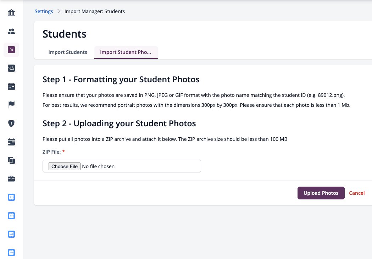Click 'Import Manager: Students' breadcrumb text
This screenshot has height=259, width=372.
pos(94,11)
